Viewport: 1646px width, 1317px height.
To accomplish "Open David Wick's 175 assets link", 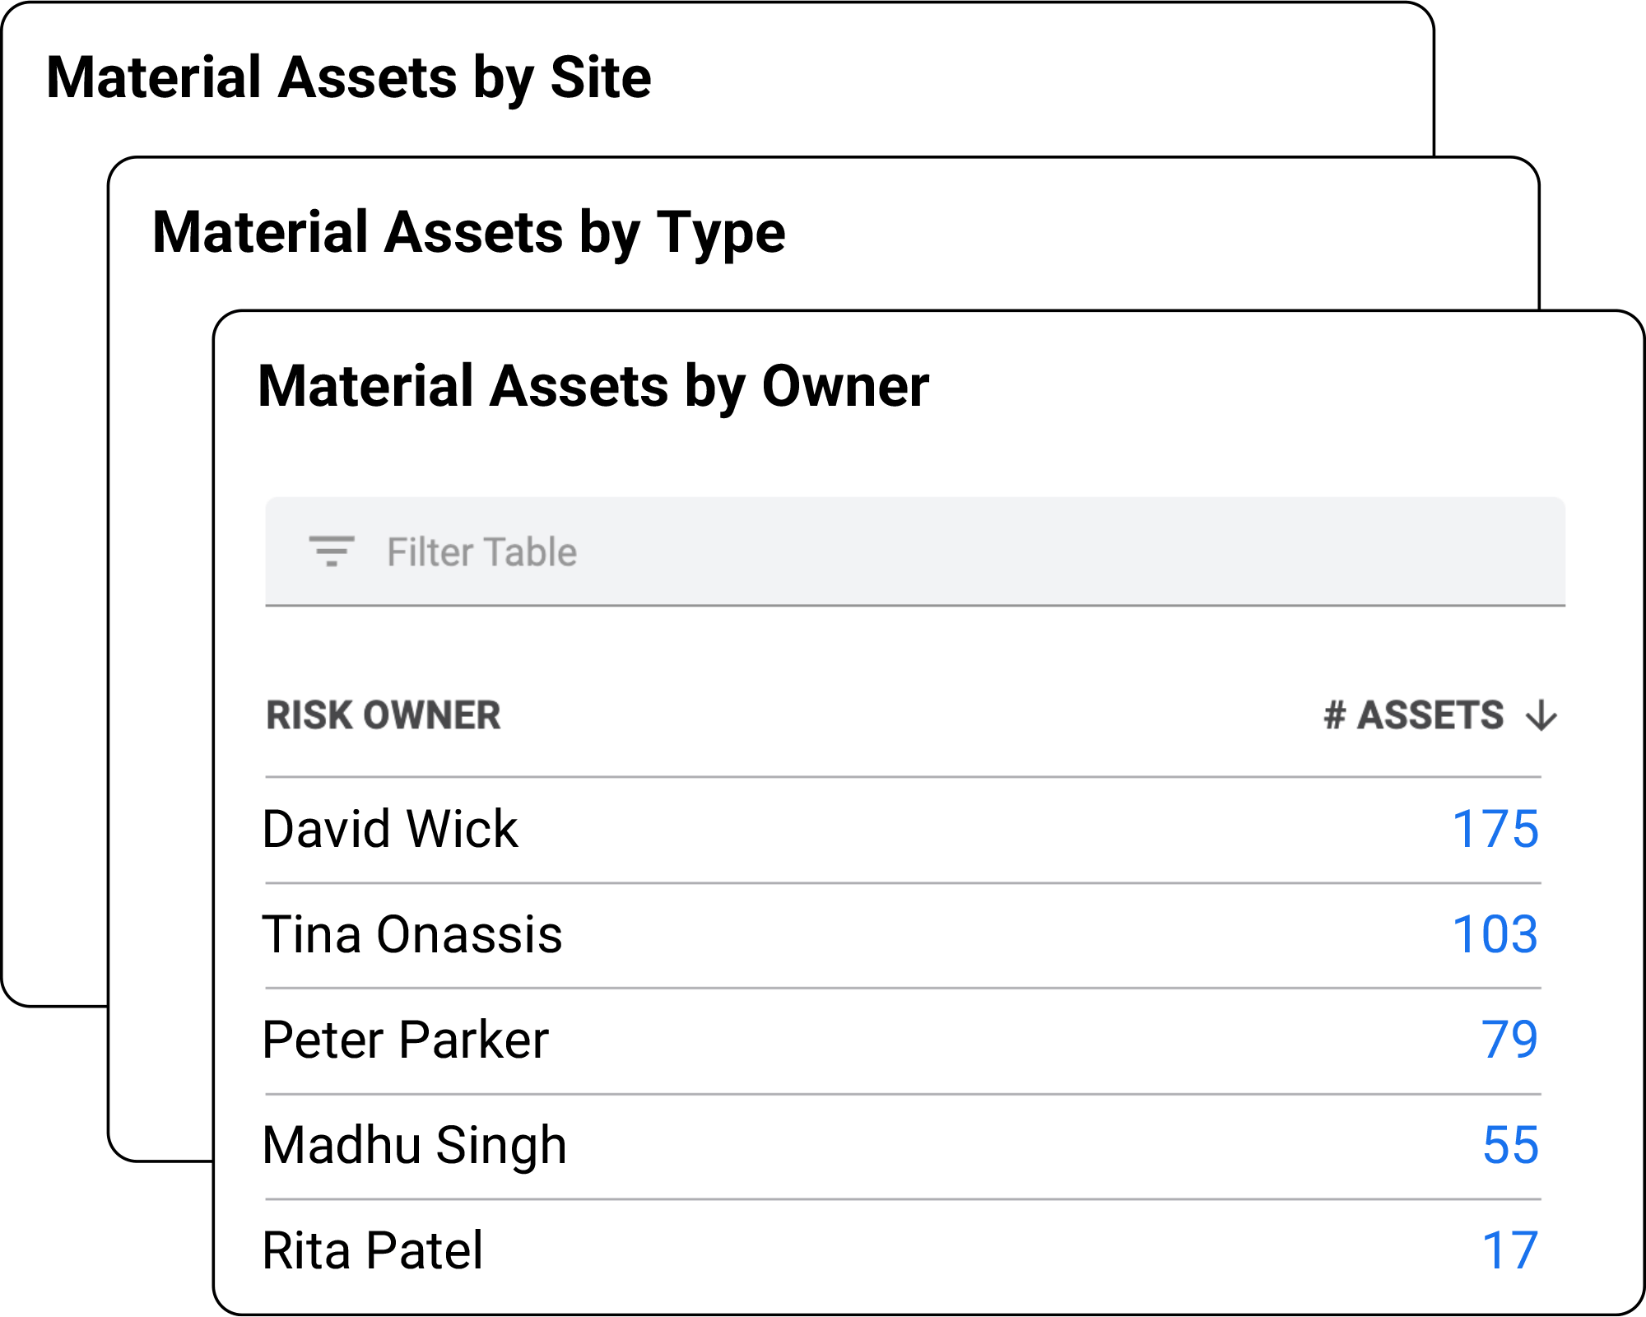I will 1495,829.
